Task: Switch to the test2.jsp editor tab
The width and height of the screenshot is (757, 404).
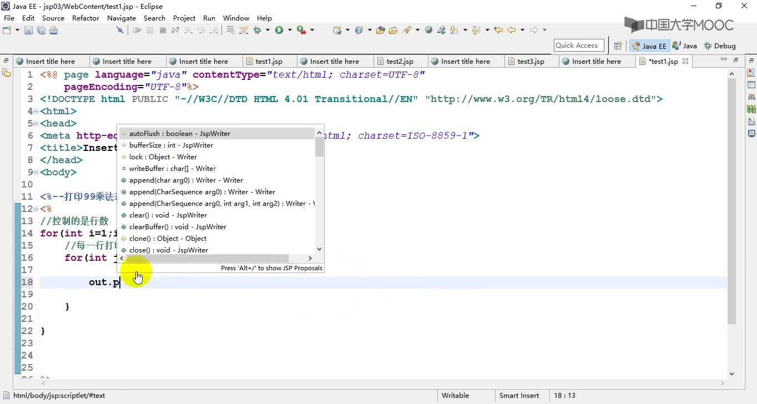Action: [x=399, y=61]
